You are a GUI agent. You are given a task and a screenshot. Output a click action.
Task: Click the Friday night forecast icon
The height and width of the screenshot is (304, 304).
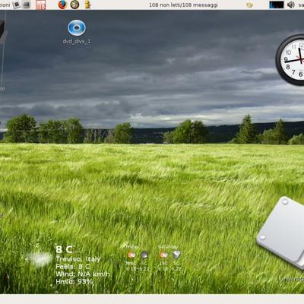click(x=144, y=255)
